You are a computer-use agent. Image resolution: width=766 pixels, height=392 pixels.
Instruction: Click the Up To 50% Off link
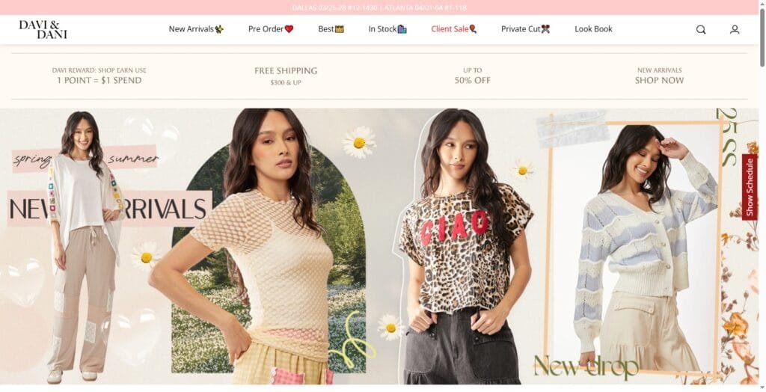pos(473,76)
